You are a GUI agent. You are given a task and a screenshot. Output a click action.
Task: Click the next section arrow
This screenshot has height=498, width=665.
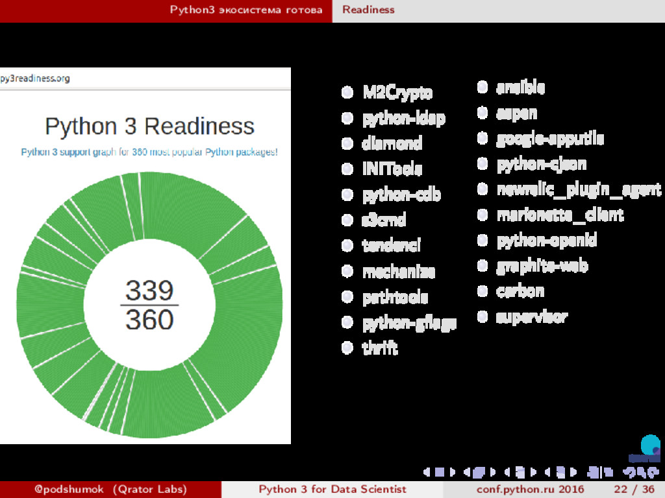(x=574, y=472)
